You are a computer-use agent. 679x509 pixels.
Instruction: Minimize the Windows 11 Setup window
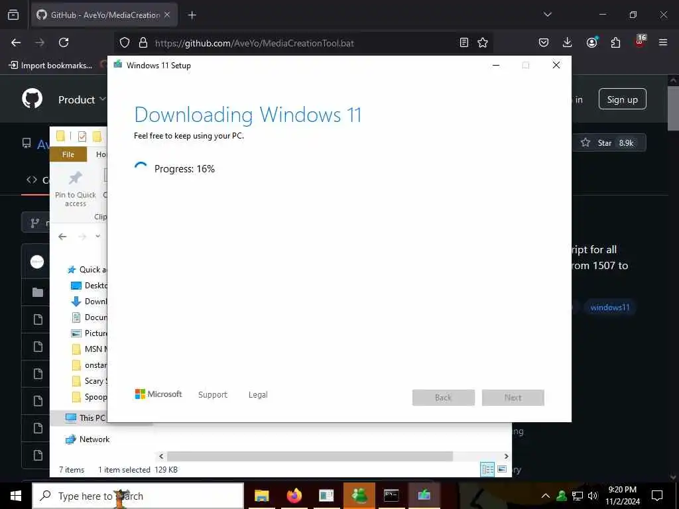pos(496,66)
